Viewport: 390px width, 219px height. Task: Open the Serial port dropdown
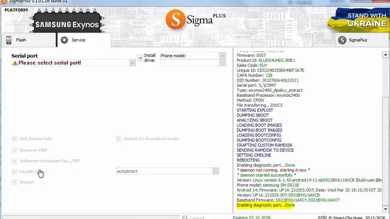(x=133, y=63)
